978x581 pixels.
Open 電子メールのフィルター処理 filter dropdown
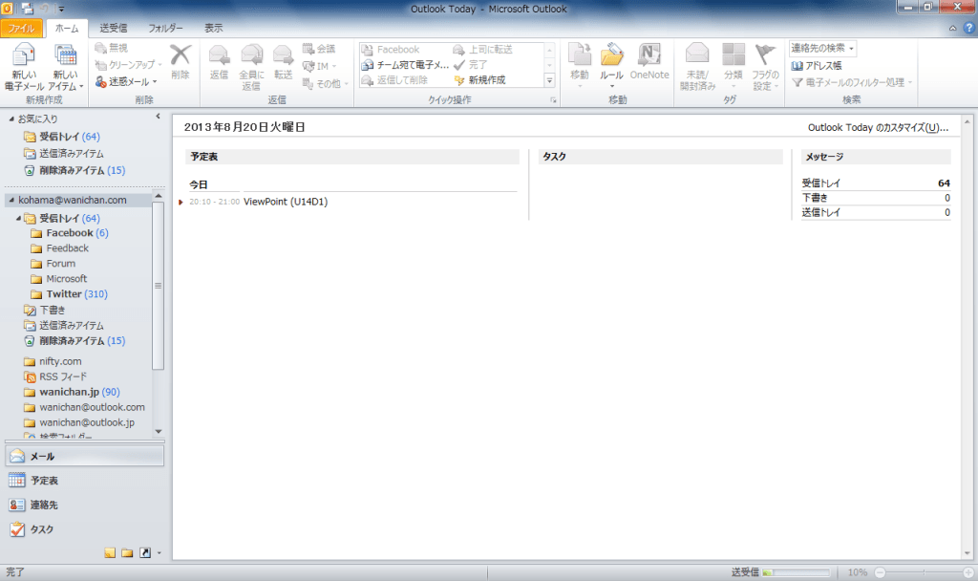pos(851,82)
